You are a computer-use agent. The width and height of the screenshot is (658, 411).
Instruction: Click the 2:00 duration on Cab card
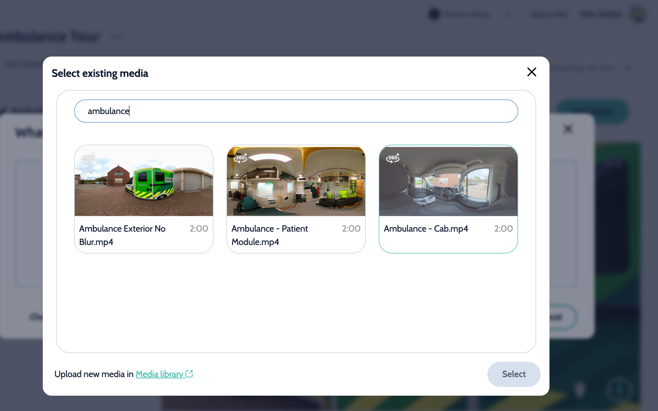click(x=503, y=229)
